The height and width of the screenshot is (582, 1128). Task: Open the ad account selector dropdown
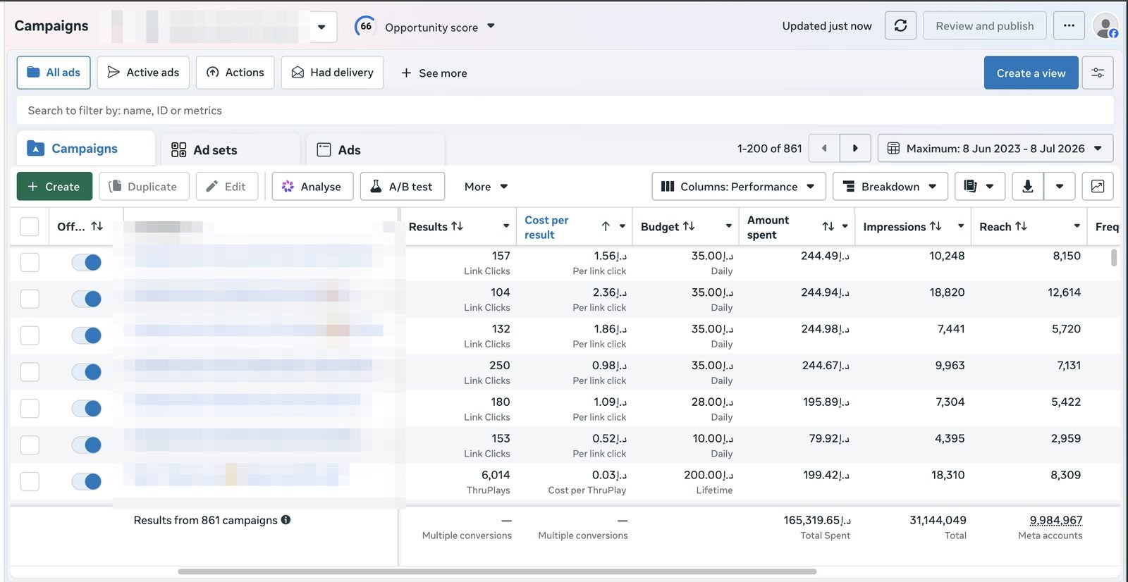(x=321, y=27)
